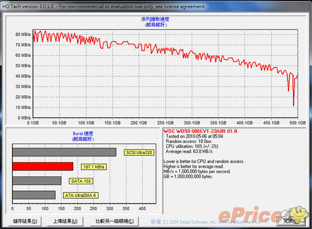The width and height of the screenshot is (312, 229).
Task: Click the 'Tested on 2010-05-06 at 05:04' line
Action: tap(195, 136)
